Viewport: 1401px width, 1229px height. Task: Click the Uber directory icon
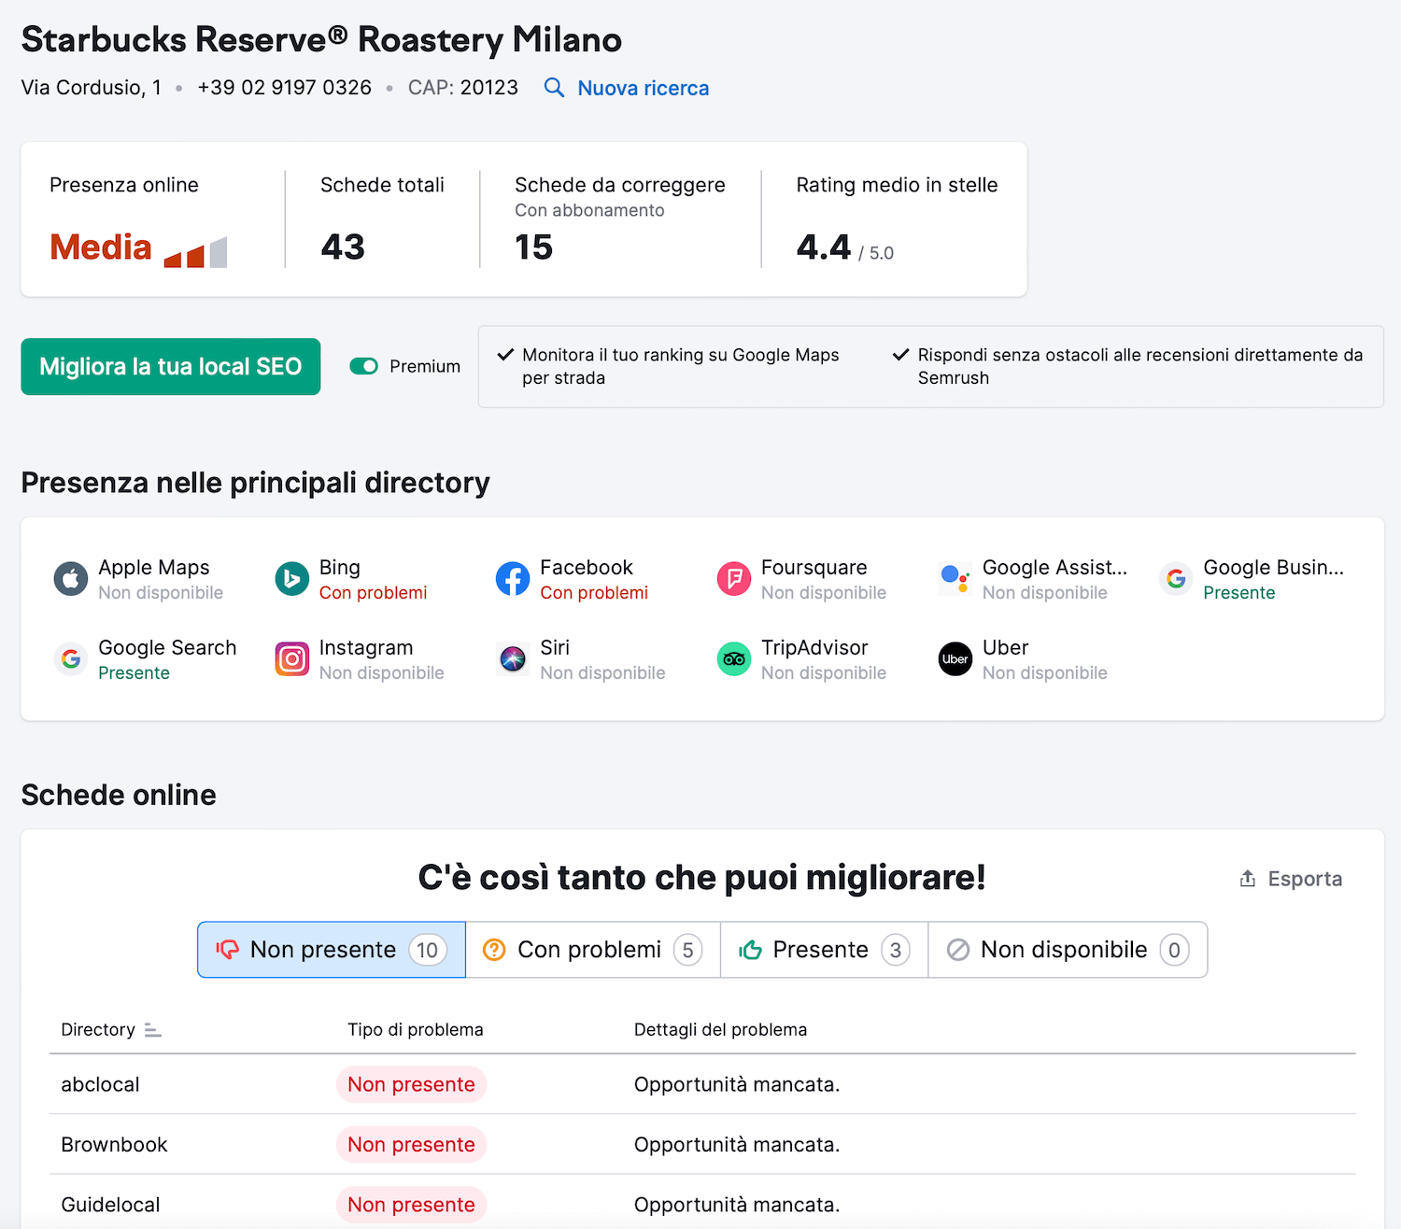pos(955,659)
